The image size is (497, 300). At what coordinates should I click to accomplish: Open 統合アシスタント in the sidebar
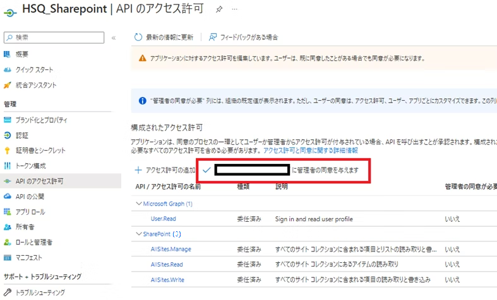(36, 85)
